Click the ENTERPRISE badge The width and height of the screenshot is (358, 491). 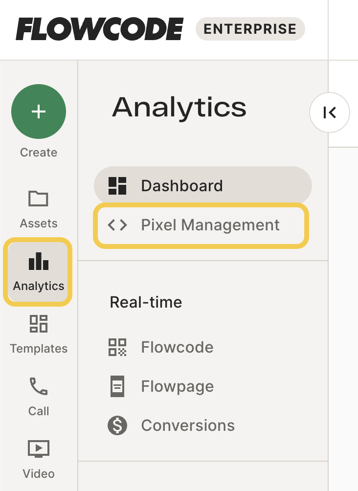[250, 29]
